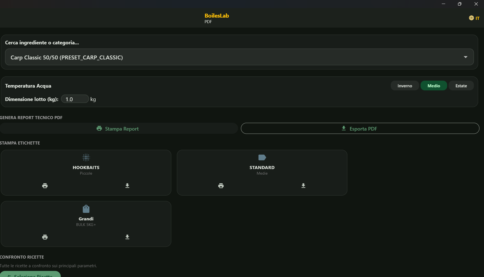Click the Grandi shopping bag icon
The width and height of the screenshot is (484, 277).
tap(86, 209)
